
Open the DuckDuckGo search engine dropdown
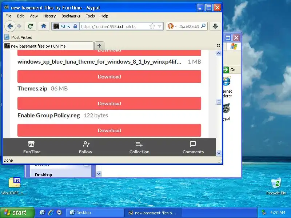pos(172,26)
